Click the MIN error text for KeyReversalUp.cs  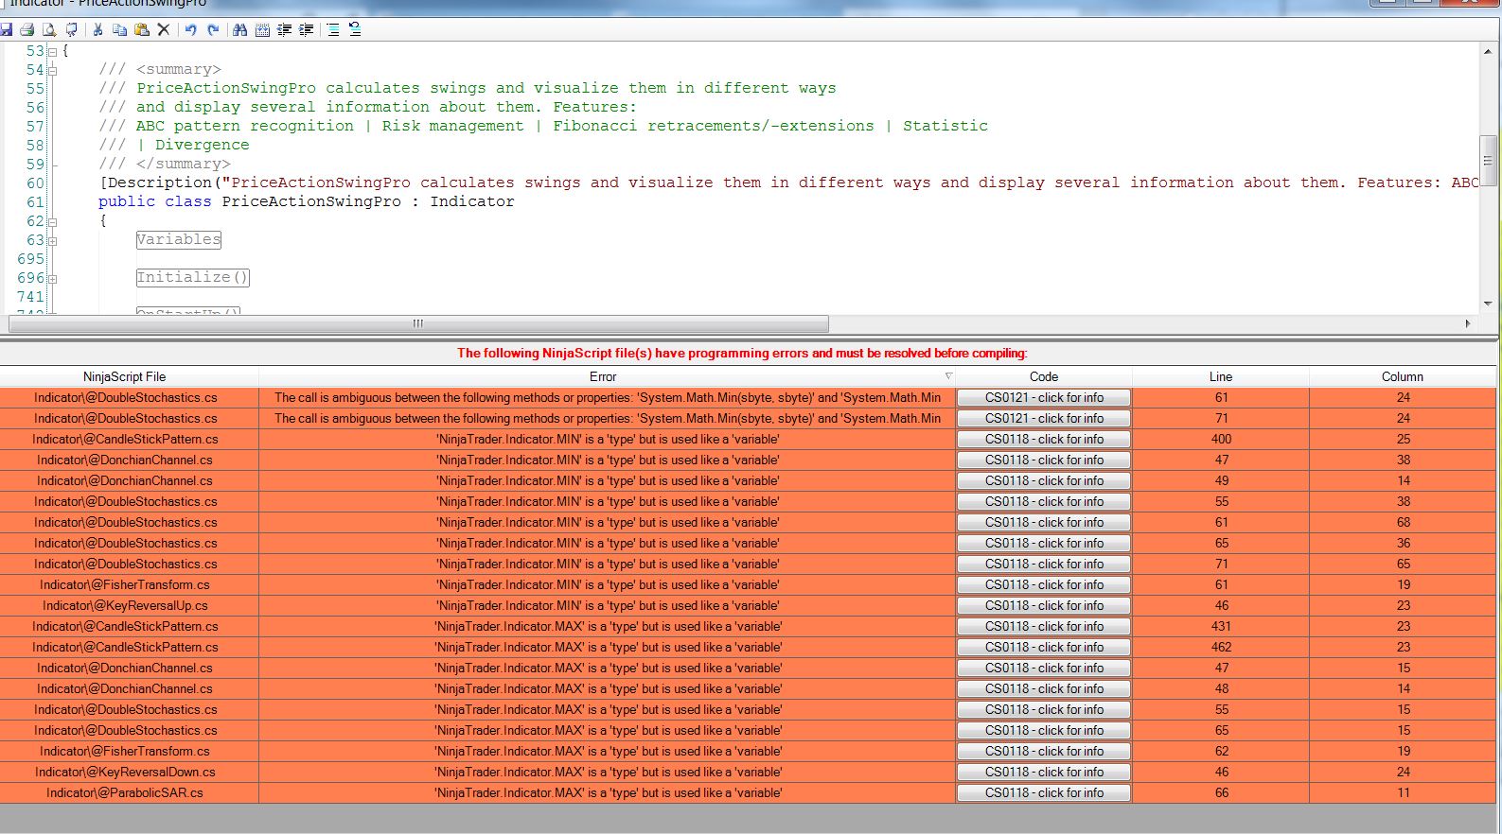click(608, 605)
